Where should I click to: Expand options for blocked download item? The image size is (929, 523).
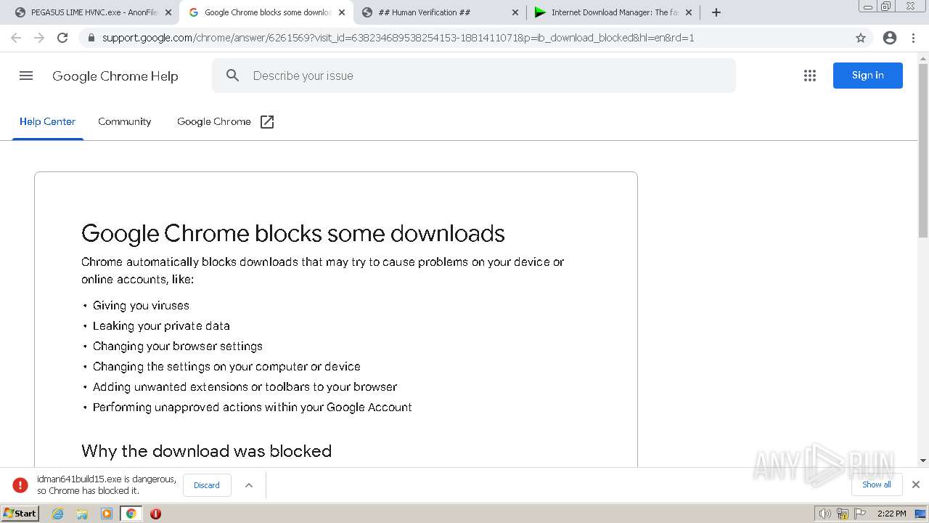coord(249,485)
